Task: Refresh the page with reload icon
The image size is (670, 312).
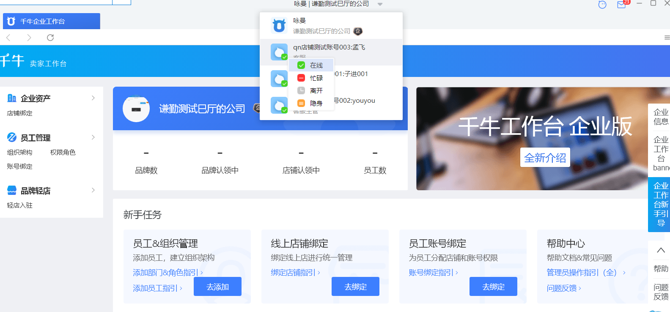Action: (50, 38)
